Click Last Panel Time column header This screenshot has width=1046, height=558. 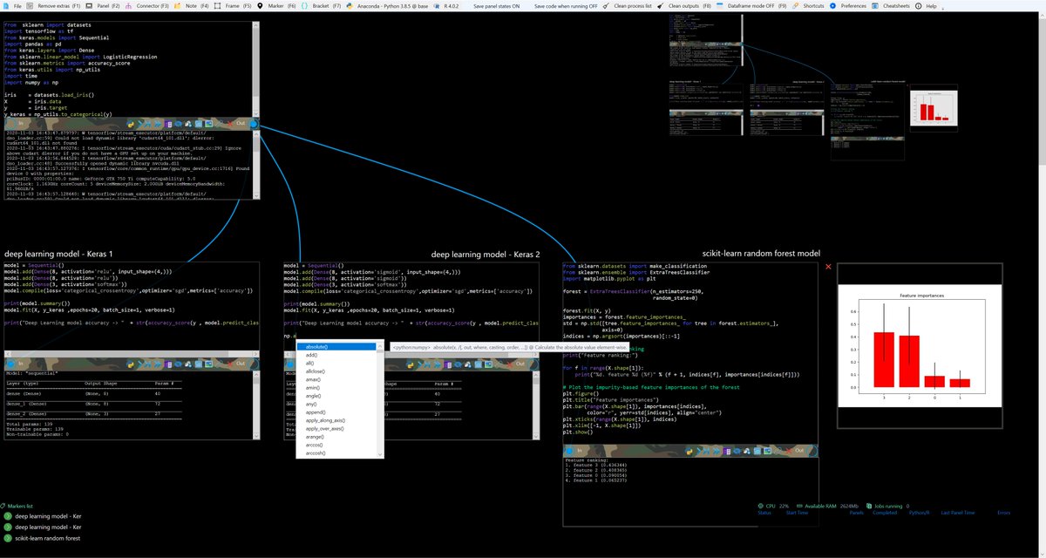[x=957, y=514]
